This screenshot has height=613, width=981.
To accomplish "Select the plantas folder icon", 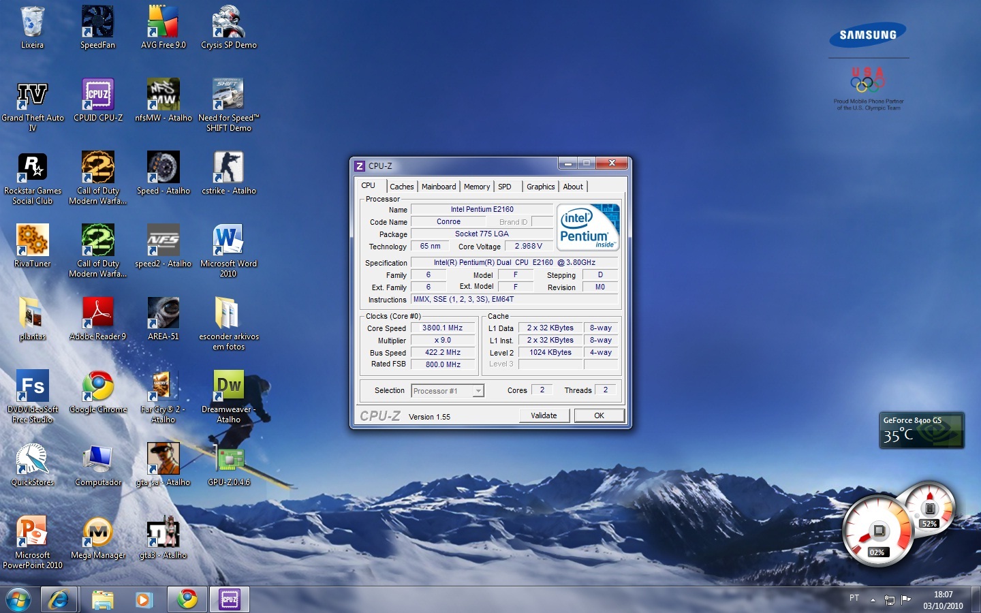I will (32, 319).
